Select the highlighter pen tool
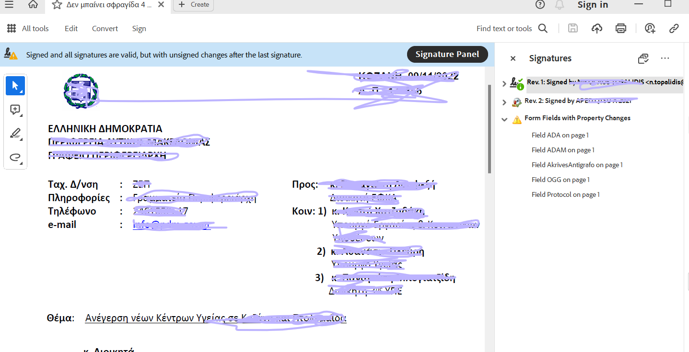Screen dimensions: 689x352 [x=15, y=134]
